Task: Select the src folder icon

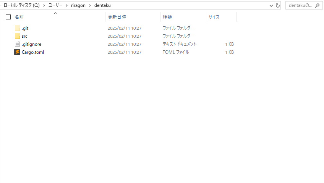Action: tap(17, 36)
